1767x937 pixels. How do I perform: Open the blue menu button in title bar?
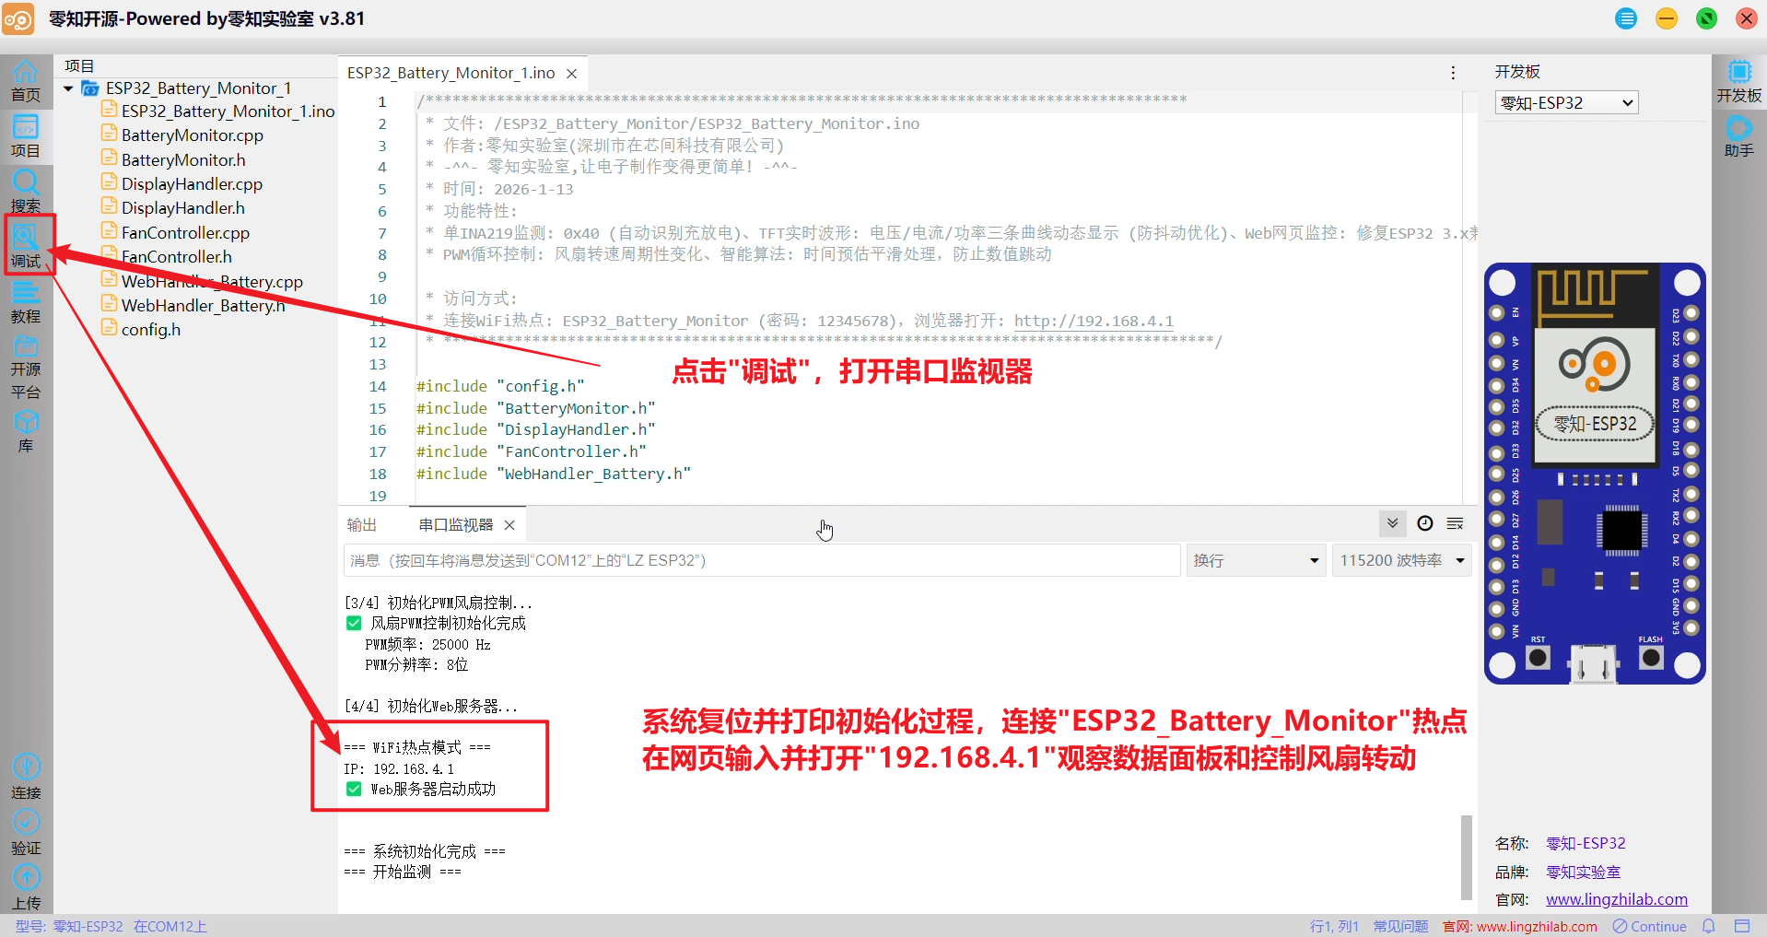1626,18
